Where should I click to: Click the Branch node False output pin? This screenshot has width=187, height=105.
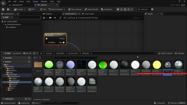coord(64,42)
